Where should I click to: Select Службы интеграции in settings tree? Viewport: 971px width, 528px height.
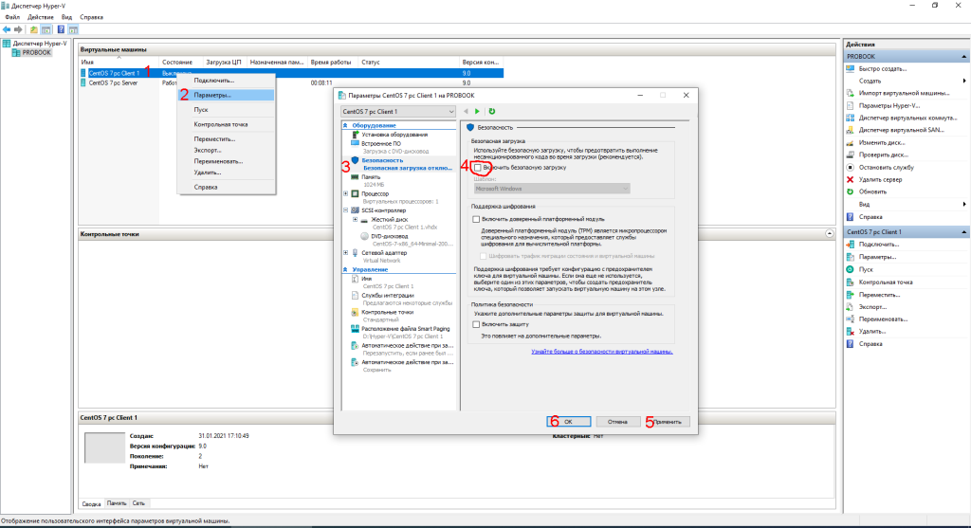(x=388, y=296)
